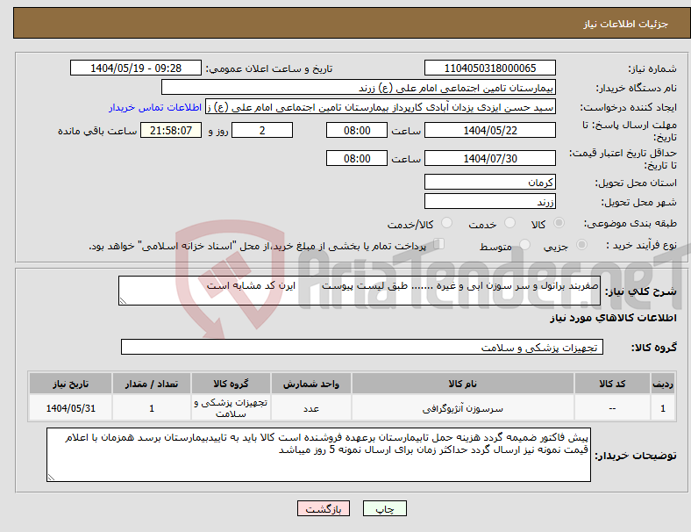Click the اطلاعات کالاهای مورد نیاز heading
691x532 pixels.
[x=613, y=318]
